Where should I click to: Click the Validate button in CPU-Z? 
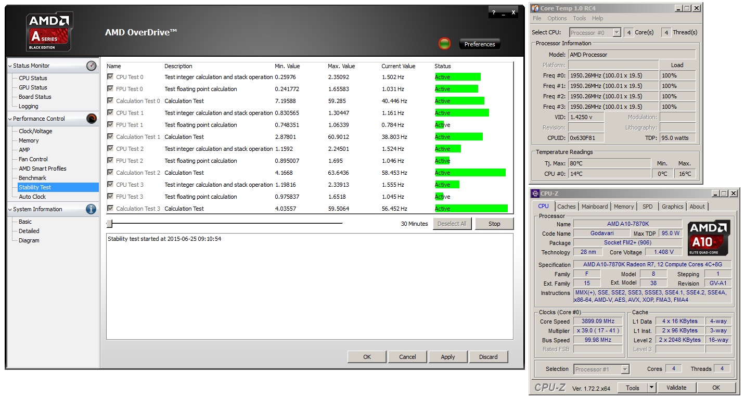[676, 388]
